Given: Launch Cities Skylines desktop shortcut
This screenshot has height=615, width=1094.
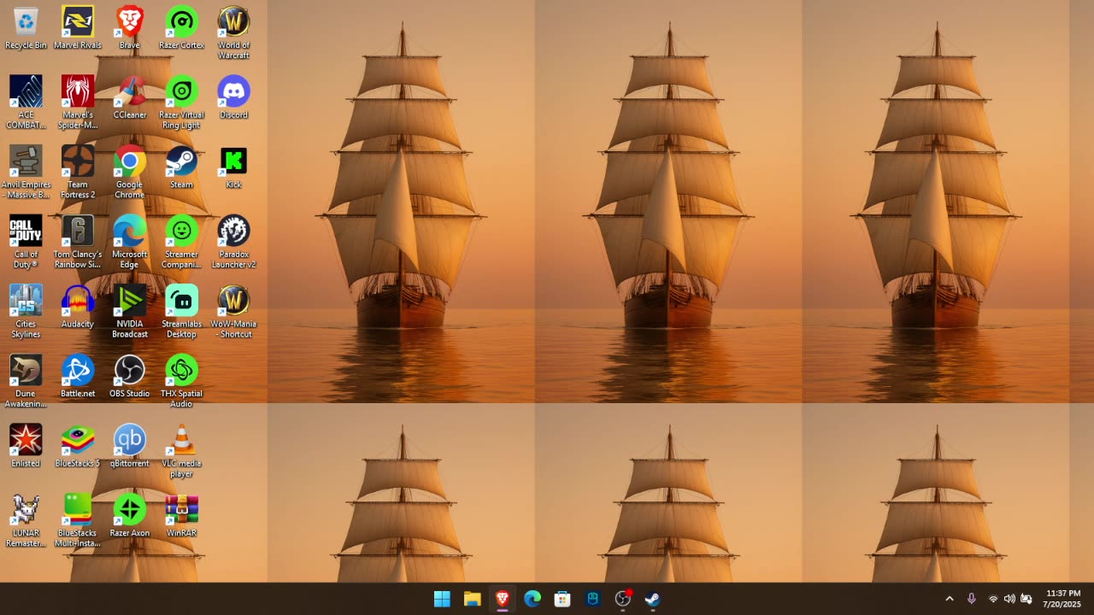Looking at the screenshot, I should coord(26,312).
